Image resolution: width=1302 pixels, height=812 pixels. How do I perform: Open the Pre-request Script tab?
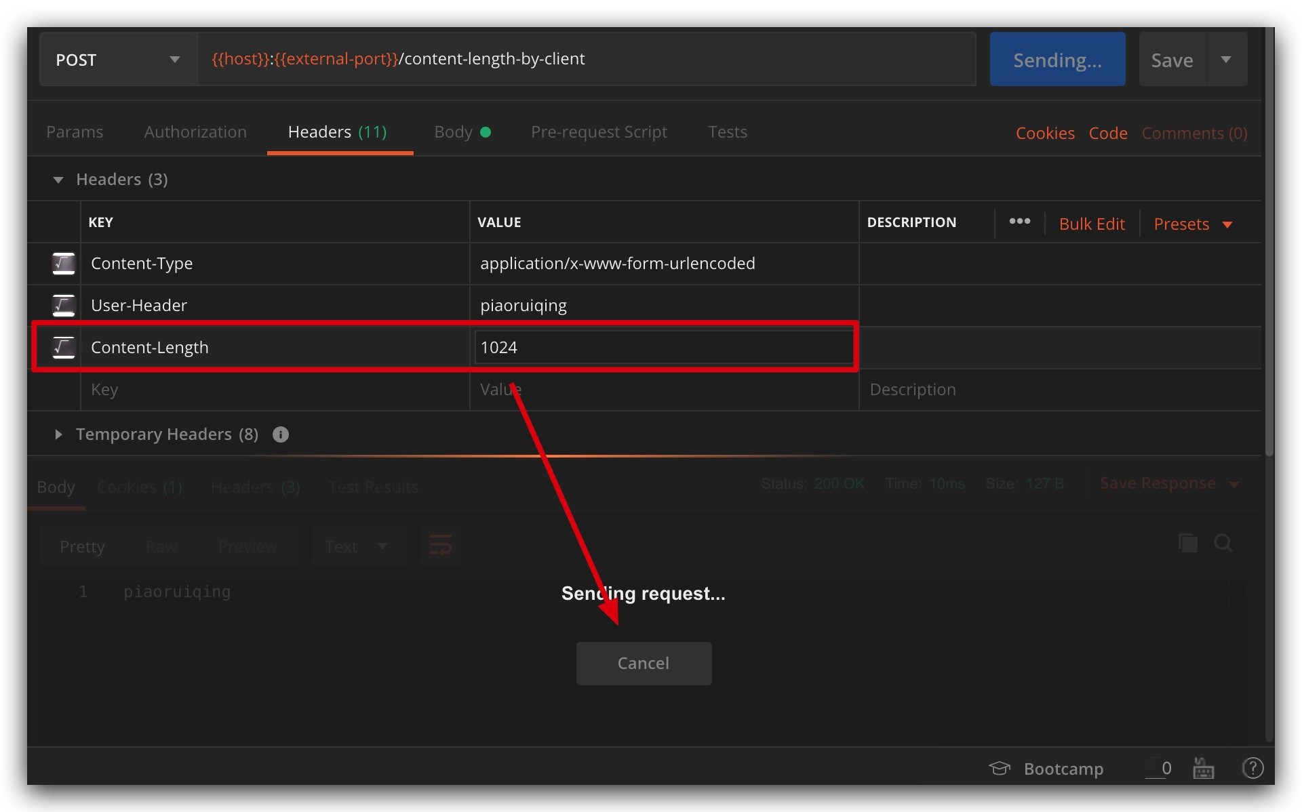point(598,132)
